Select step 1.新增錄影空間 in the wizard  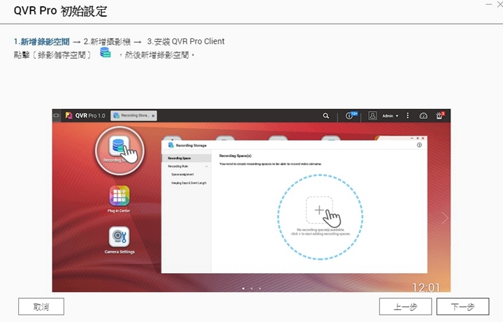coord(42,42)
